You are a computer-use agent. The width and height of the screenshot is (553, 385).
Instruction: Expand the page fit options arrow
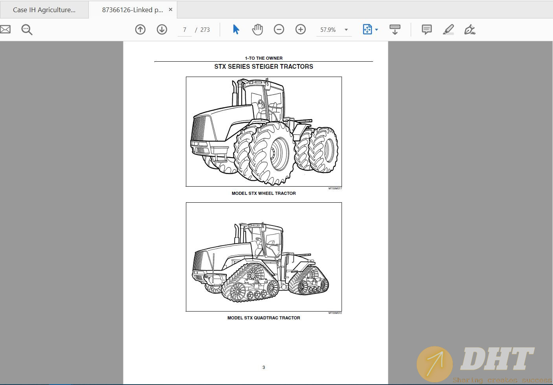point(377,30)
